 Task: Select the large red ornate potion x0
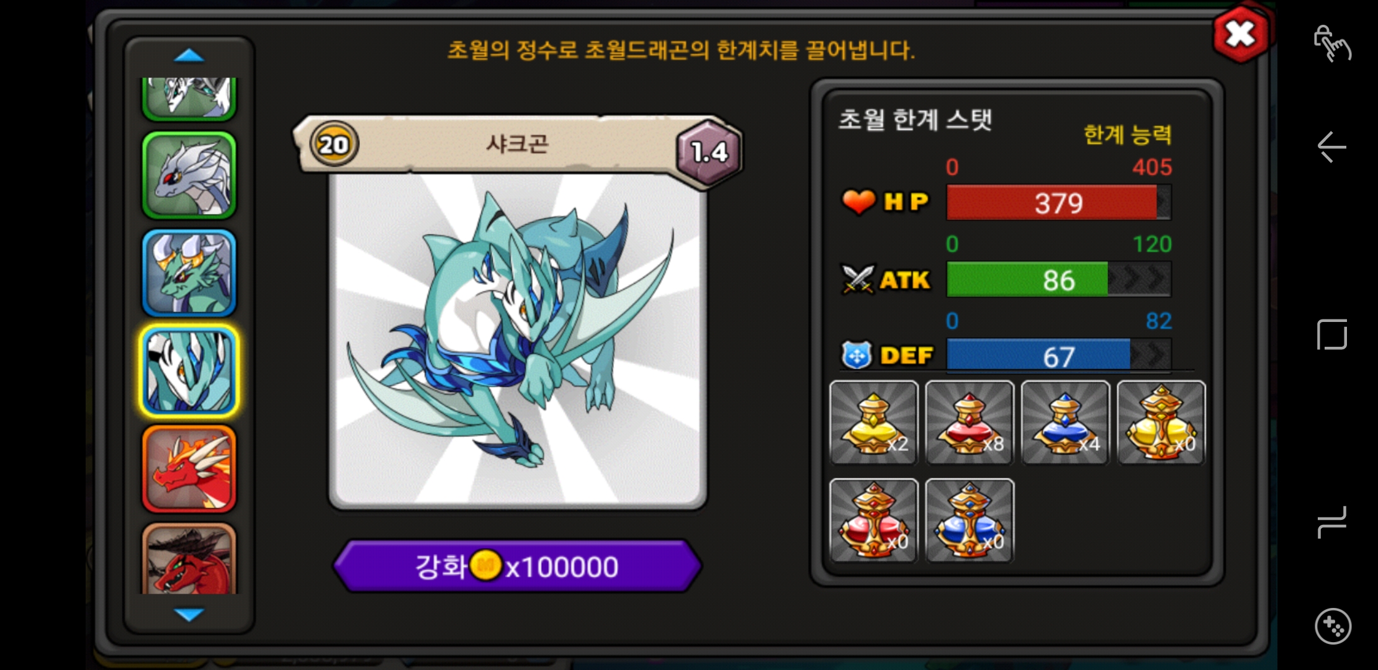click(873, 520)
